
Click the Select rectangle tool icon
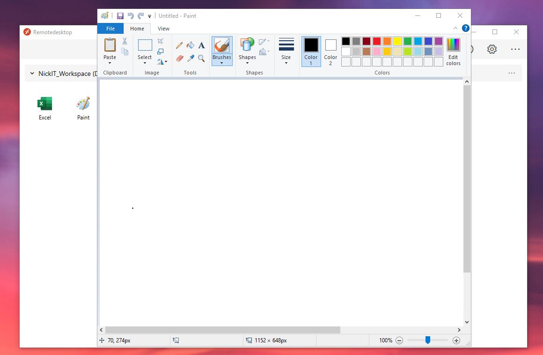point(145,45)
